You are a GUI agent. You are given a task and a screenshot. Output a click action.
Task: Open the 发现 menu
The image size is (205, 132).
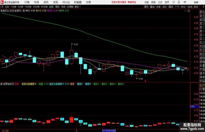point(55,2)
